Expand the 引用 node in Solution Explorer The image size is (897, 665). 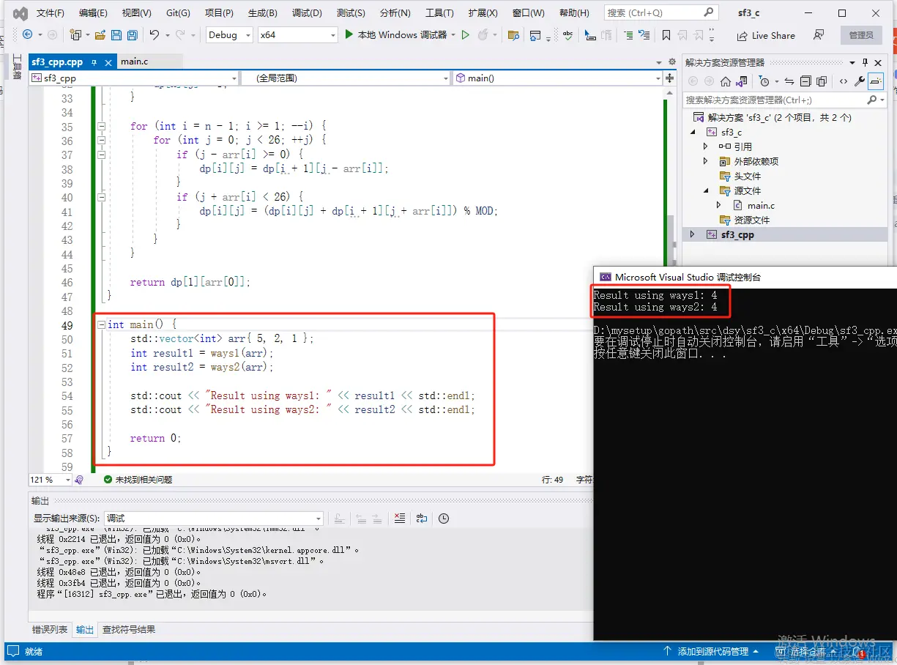(x=706, y=146)
